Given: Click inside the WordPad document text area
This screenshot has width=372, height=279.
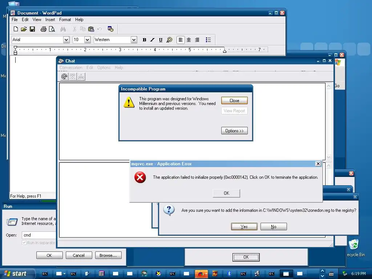Looking at the screenshot, I should pos(33,124).
